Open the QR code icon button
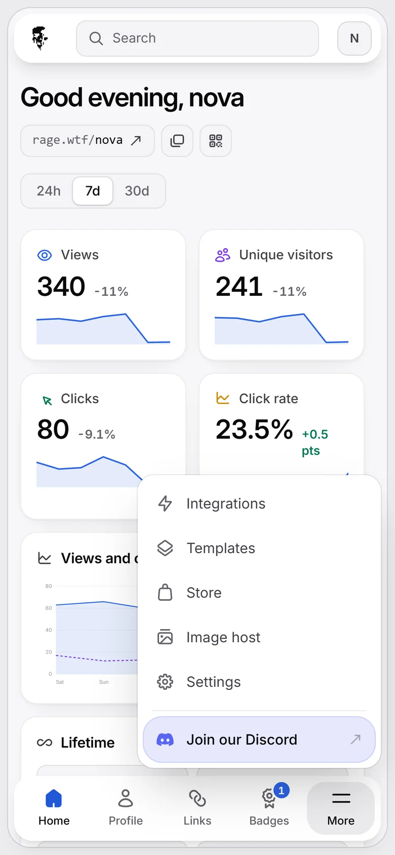 216,140
